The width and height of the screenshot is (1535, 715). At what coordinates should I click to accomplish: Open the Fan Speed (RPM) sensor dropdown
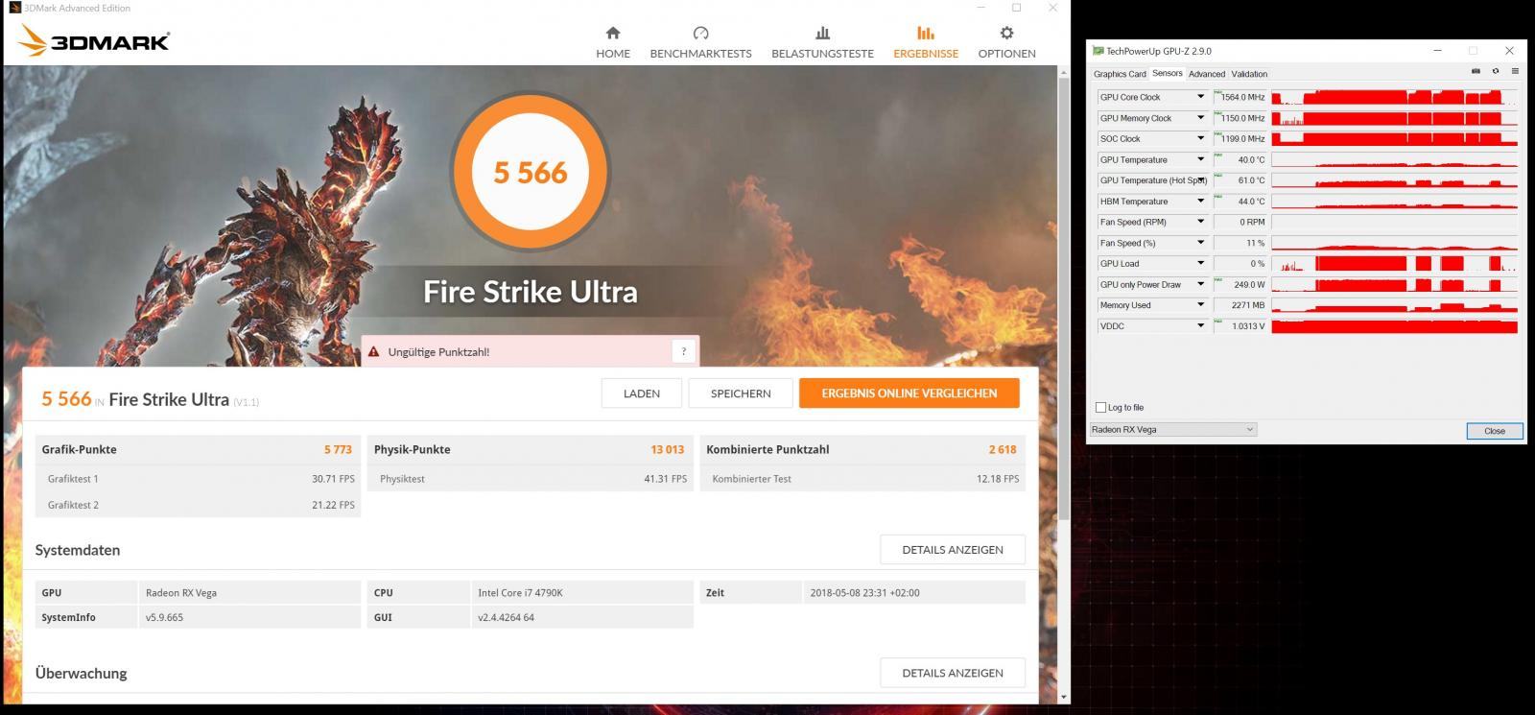click(x=1199, y=222)
